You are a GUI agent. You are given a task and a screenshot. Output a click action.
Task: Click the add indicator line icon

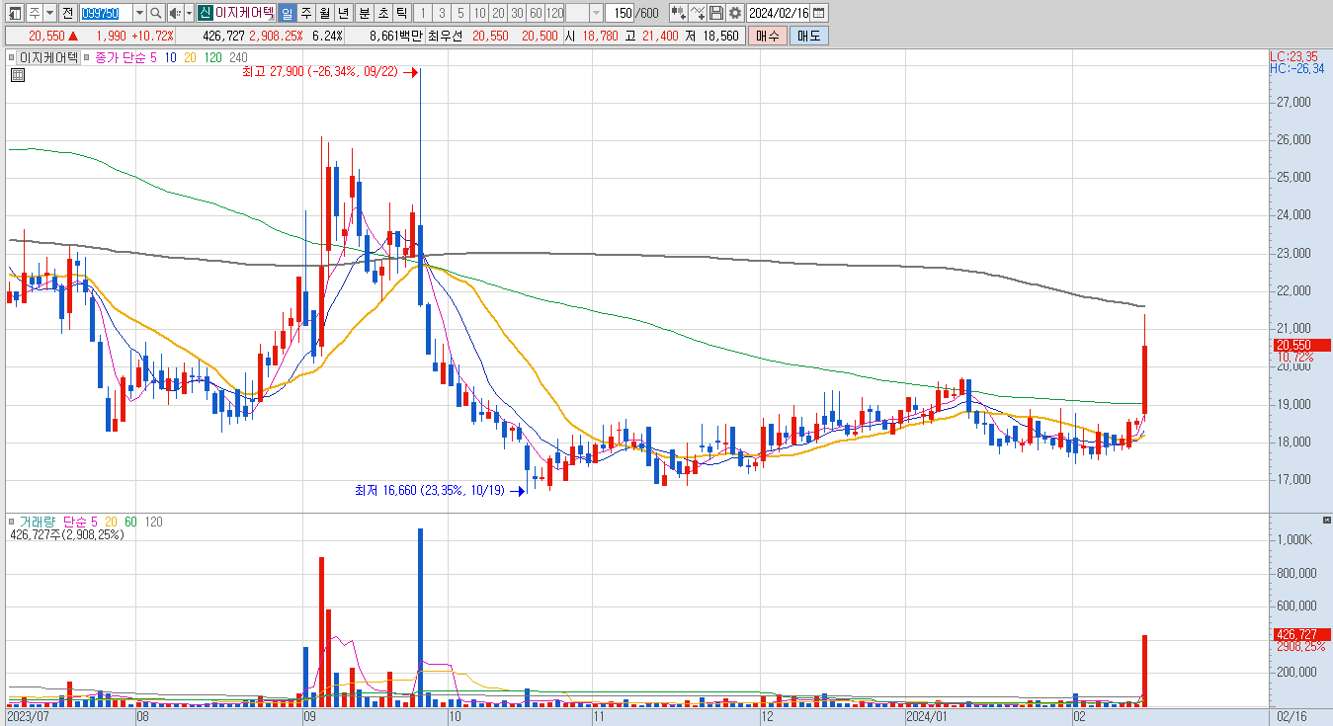pos(699,13)
